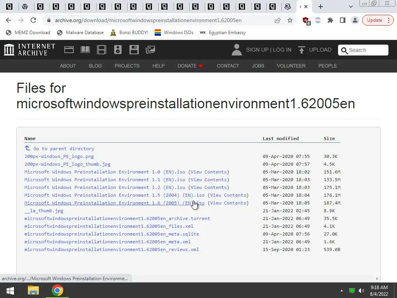
Task: Click the striped flag extension icon
Action: [318, 20]
